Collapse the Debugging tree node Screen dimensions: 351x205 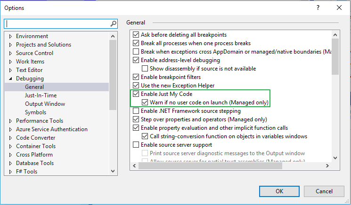click(10, 79)
